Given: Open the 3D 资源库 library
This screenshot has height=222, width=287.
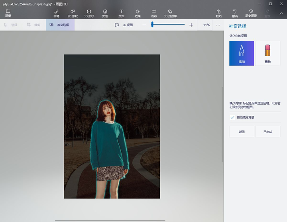Looking at the screenshot, I should [x=170, y=14].
